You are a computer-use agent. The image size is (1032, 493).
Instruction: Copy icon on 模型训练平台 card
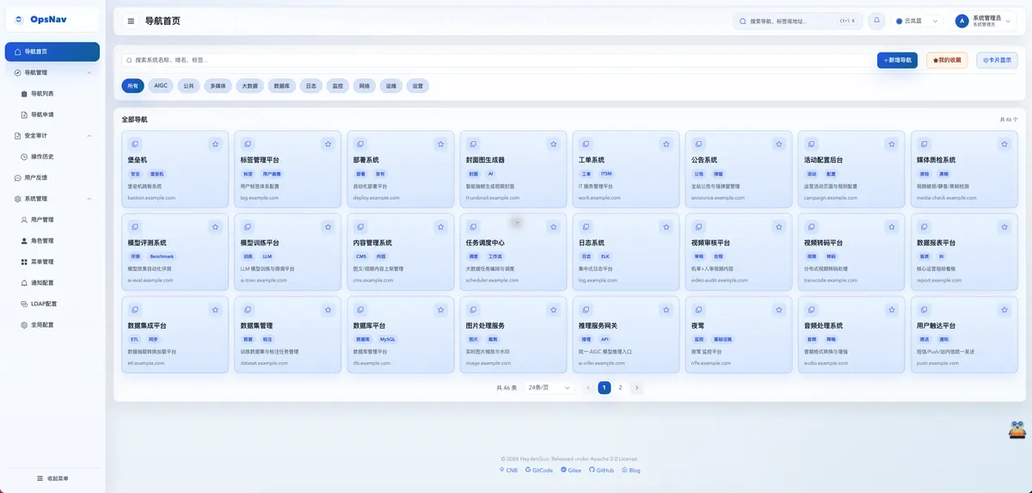click(248, 227)
